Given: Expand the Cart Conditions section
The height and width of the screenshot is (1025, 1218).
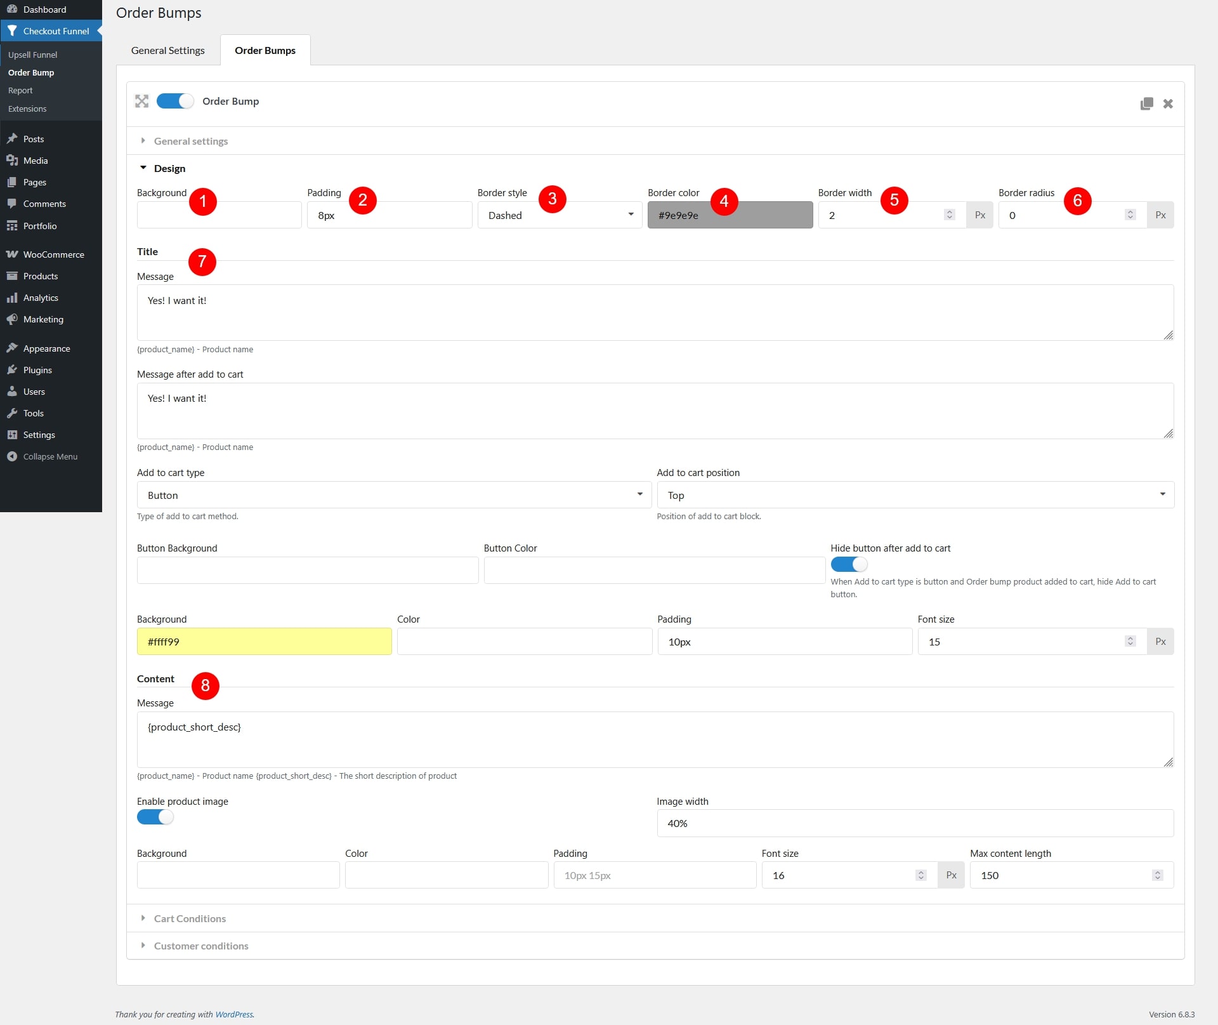Looking at the screenshot, I should (x=190, y=918).
